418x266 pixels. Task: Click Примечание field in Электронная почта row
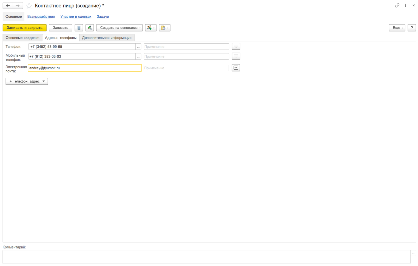186,68
